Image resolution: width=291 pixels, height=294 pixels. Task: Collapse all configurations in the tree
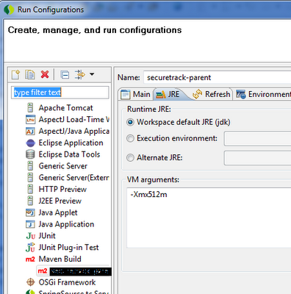tap(65, 74)
